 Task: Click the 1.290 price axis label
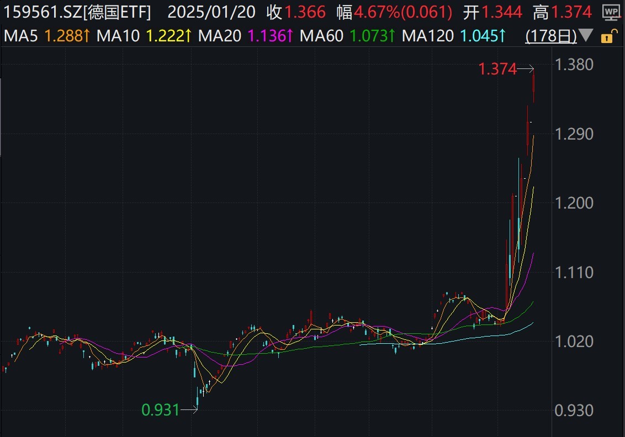(574, 134)
